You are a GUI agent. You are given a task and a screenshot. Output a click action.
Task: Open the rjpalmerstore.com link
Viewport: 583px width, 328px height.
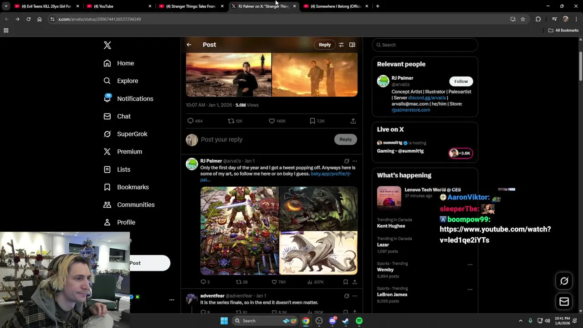coord(411,110)
